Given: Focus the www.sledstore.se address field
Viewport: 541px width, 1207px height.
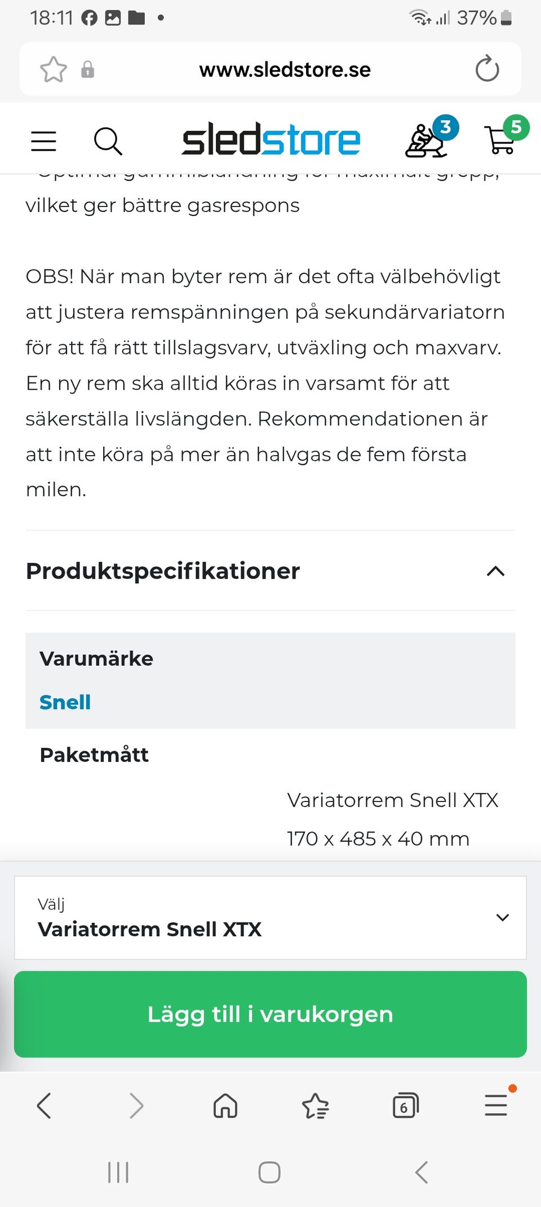Looking at the screenshot, I should (x=285, y=69).
